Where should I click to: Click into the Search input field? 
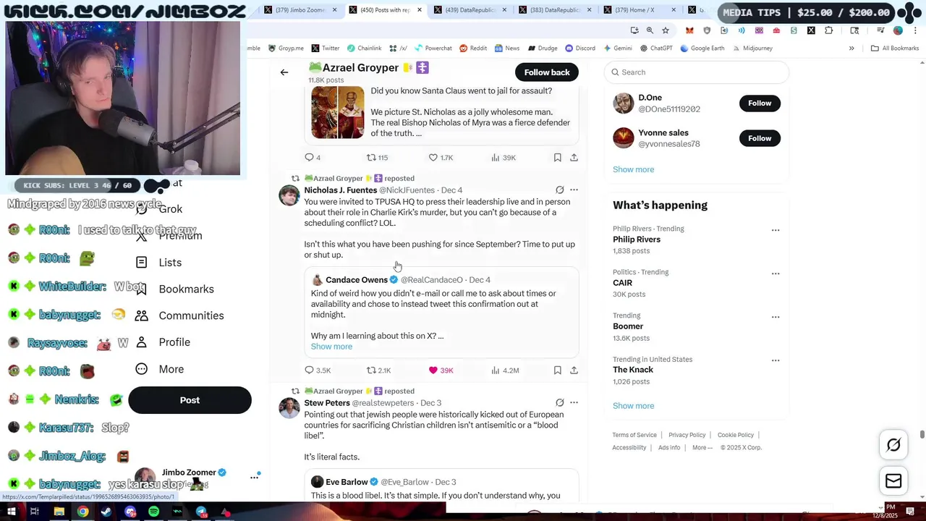tap(697, 72)
